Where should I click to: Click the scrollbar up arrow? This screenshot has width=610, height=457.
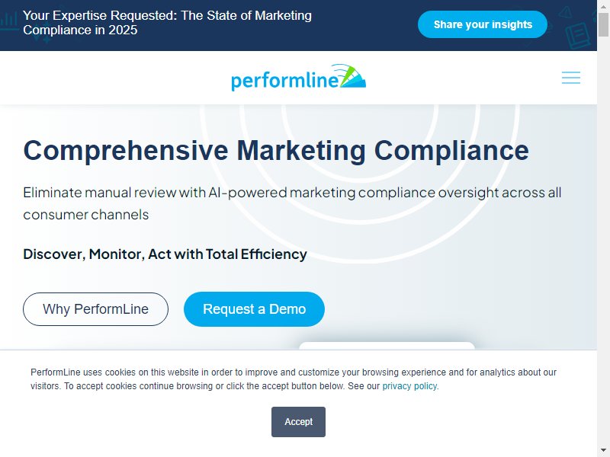point(603,7)
